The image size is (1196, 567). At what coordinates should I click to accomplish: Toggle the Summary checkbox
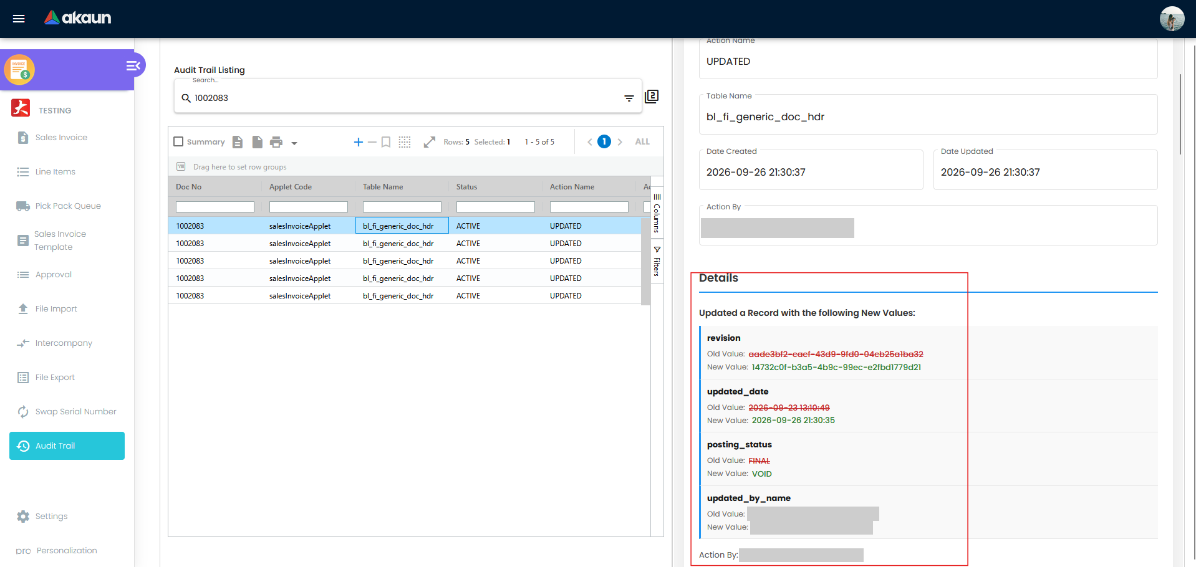178,141
